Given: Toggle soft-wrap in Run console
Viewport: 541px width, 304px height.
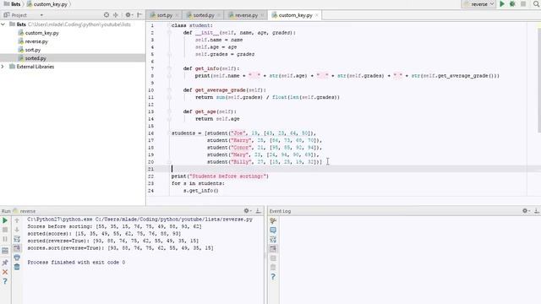Looking at the screenshot, I should pyautogui.click(x=17, y=239).
